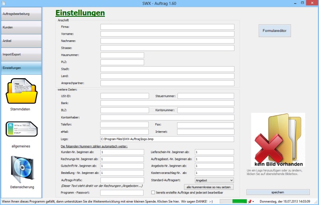
Task: Go to the Artikel section
Action: 21,41
